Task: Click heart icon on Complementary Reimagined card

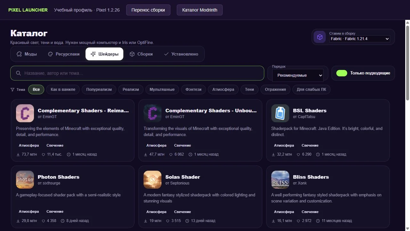Action: tap(44, 154)
